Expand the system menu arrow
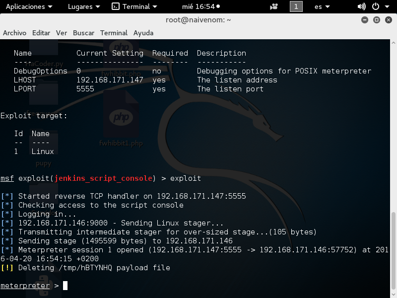 (x=387, y=7)
